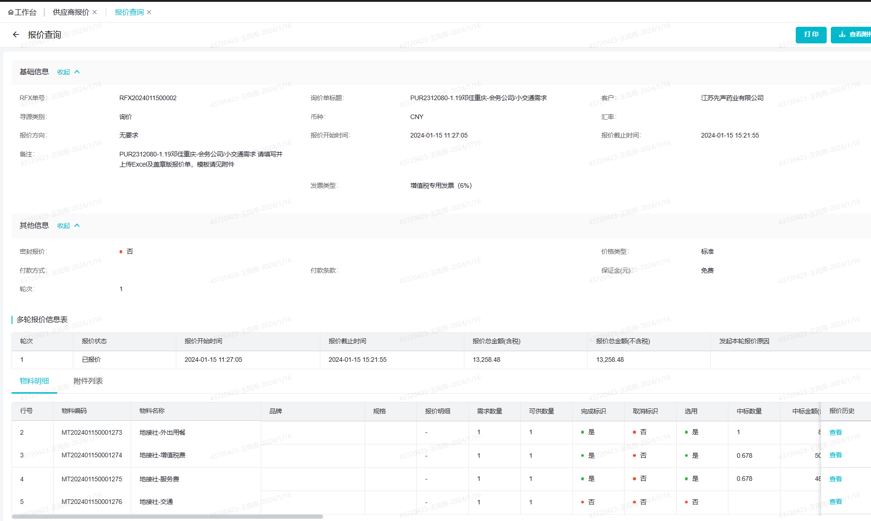The width and height of the screenshot is (871, 521).
Task: Click the back arrow beside 报价查询
Action: tap(16, 35)
